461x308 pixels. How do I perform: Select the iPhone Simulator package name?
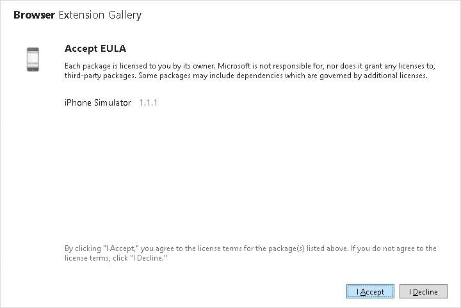click(x=98, y=102)
